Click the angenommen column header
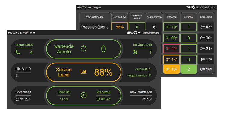 point(154,17)
